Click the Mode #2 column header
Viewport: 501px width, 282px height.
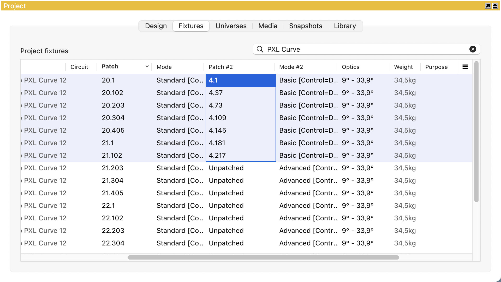[291, 67]
